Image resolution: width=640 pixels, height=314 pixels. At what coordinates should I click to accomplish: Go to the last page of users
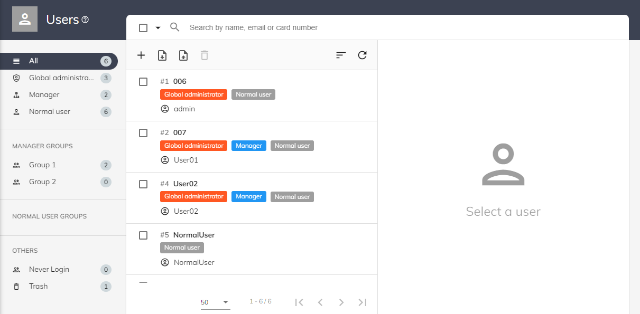[362, 302]
